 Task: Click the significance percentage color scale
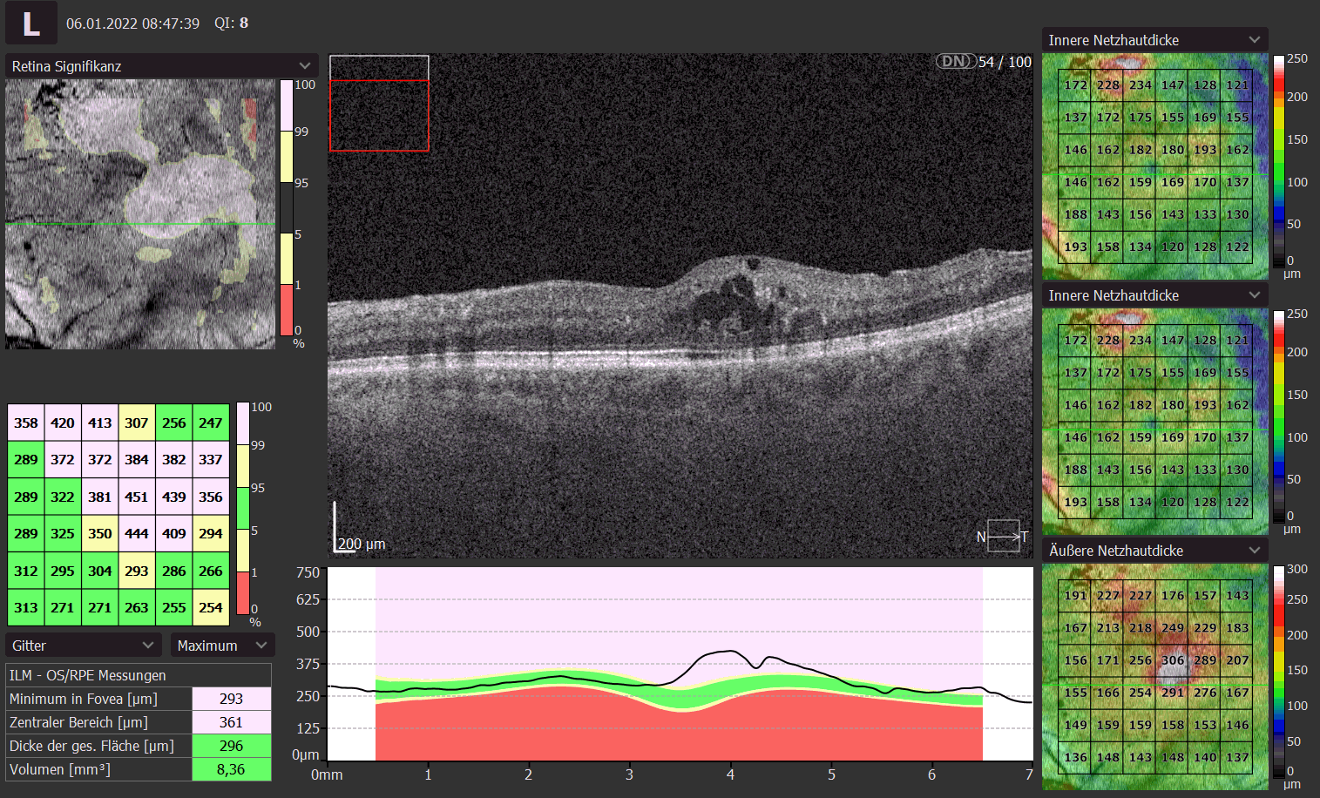point(287,207)
